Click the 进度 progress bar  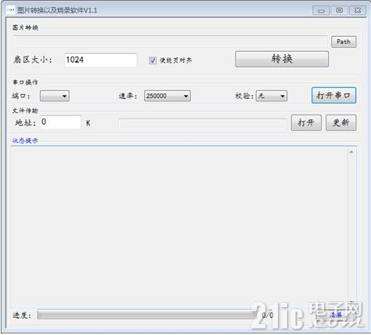point(147,315)
